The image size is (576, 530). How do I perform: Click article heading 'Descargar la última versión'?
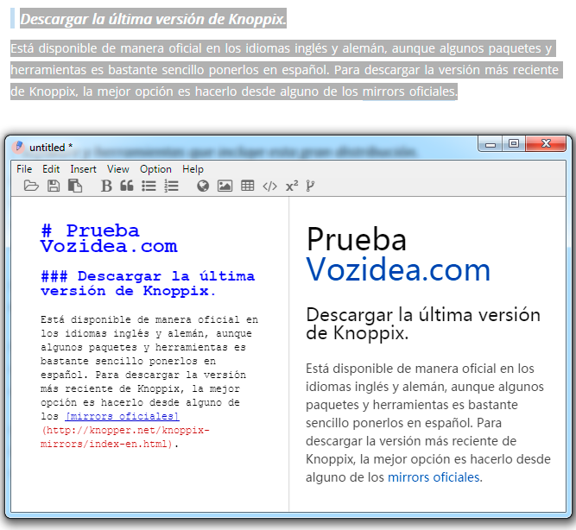pos(153,19)
